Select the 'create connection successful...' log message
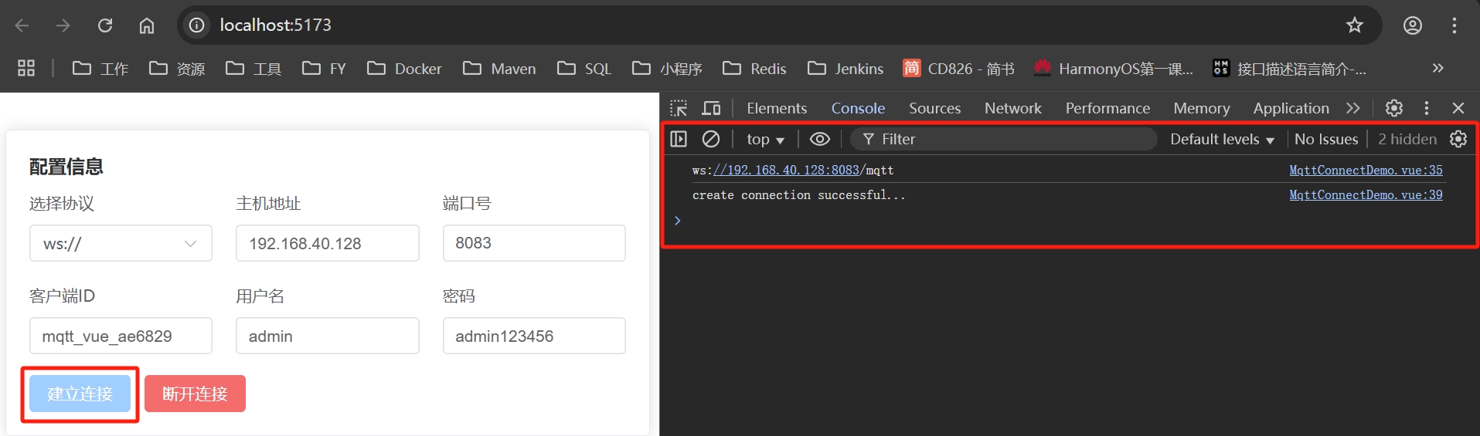The height and width of the screenshot is (436, 1480). [x=798, y=195]
